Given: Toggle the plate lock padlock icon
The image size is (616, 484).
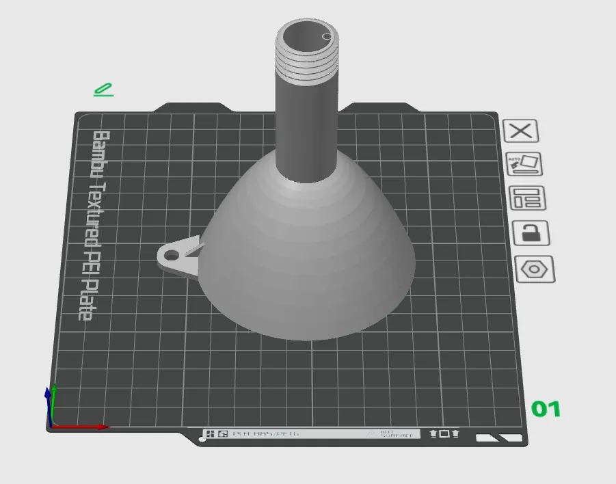Looking at the screenshot, I should [x=531, y=233].
